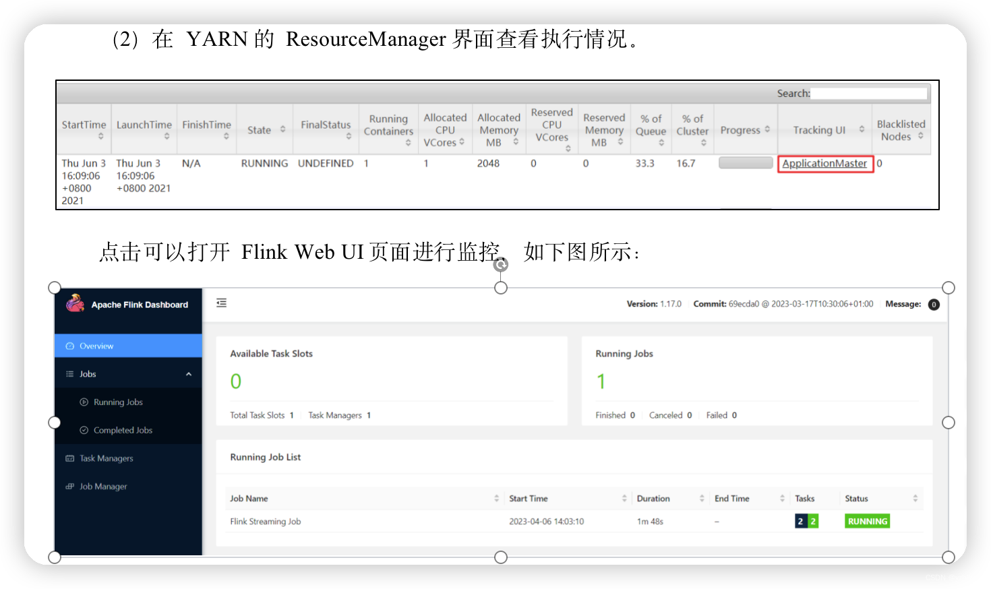The image size is (991, 589).
Task: Click the Version 1.17.0 text
Action: point(654,304)
